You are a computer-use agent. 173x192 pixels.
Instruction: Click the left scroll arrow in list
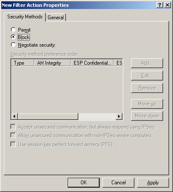coord(14,117)
